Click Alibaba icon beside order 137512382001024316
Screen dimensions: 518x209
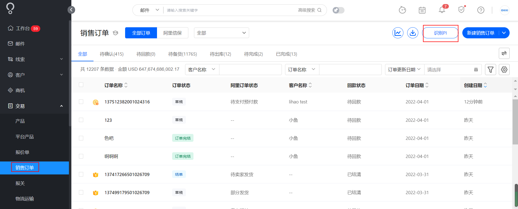tap(96, 102)
